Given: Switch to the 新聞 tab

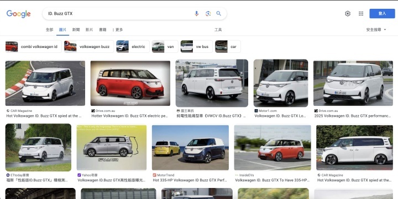Looking at the screenshot, I should coord(76,30).
